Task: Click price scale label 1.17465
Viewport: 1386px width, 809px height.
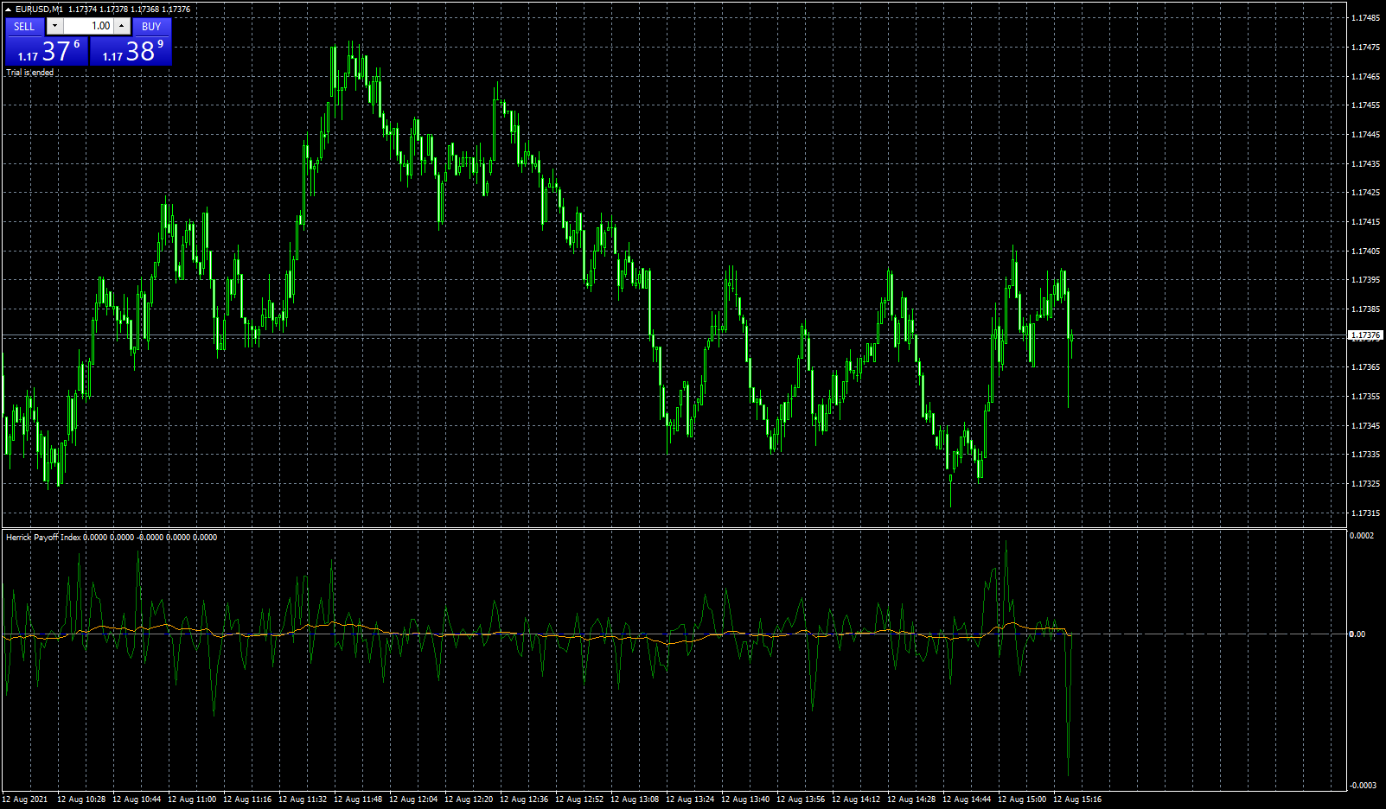Action: (1365, 76)
